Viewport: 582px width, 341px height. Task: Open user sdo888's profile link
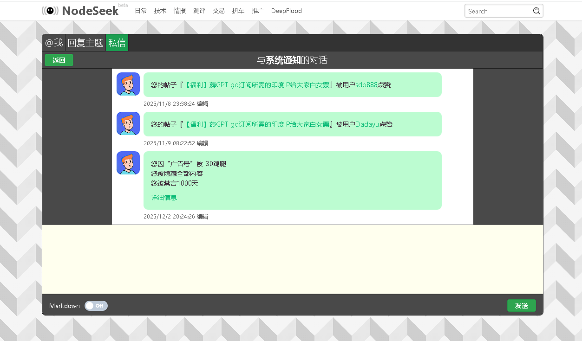click(366, 85)
